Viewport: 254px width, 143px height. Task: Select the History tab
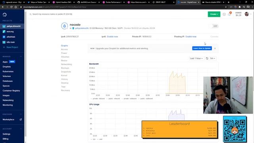tap(64, 79)
